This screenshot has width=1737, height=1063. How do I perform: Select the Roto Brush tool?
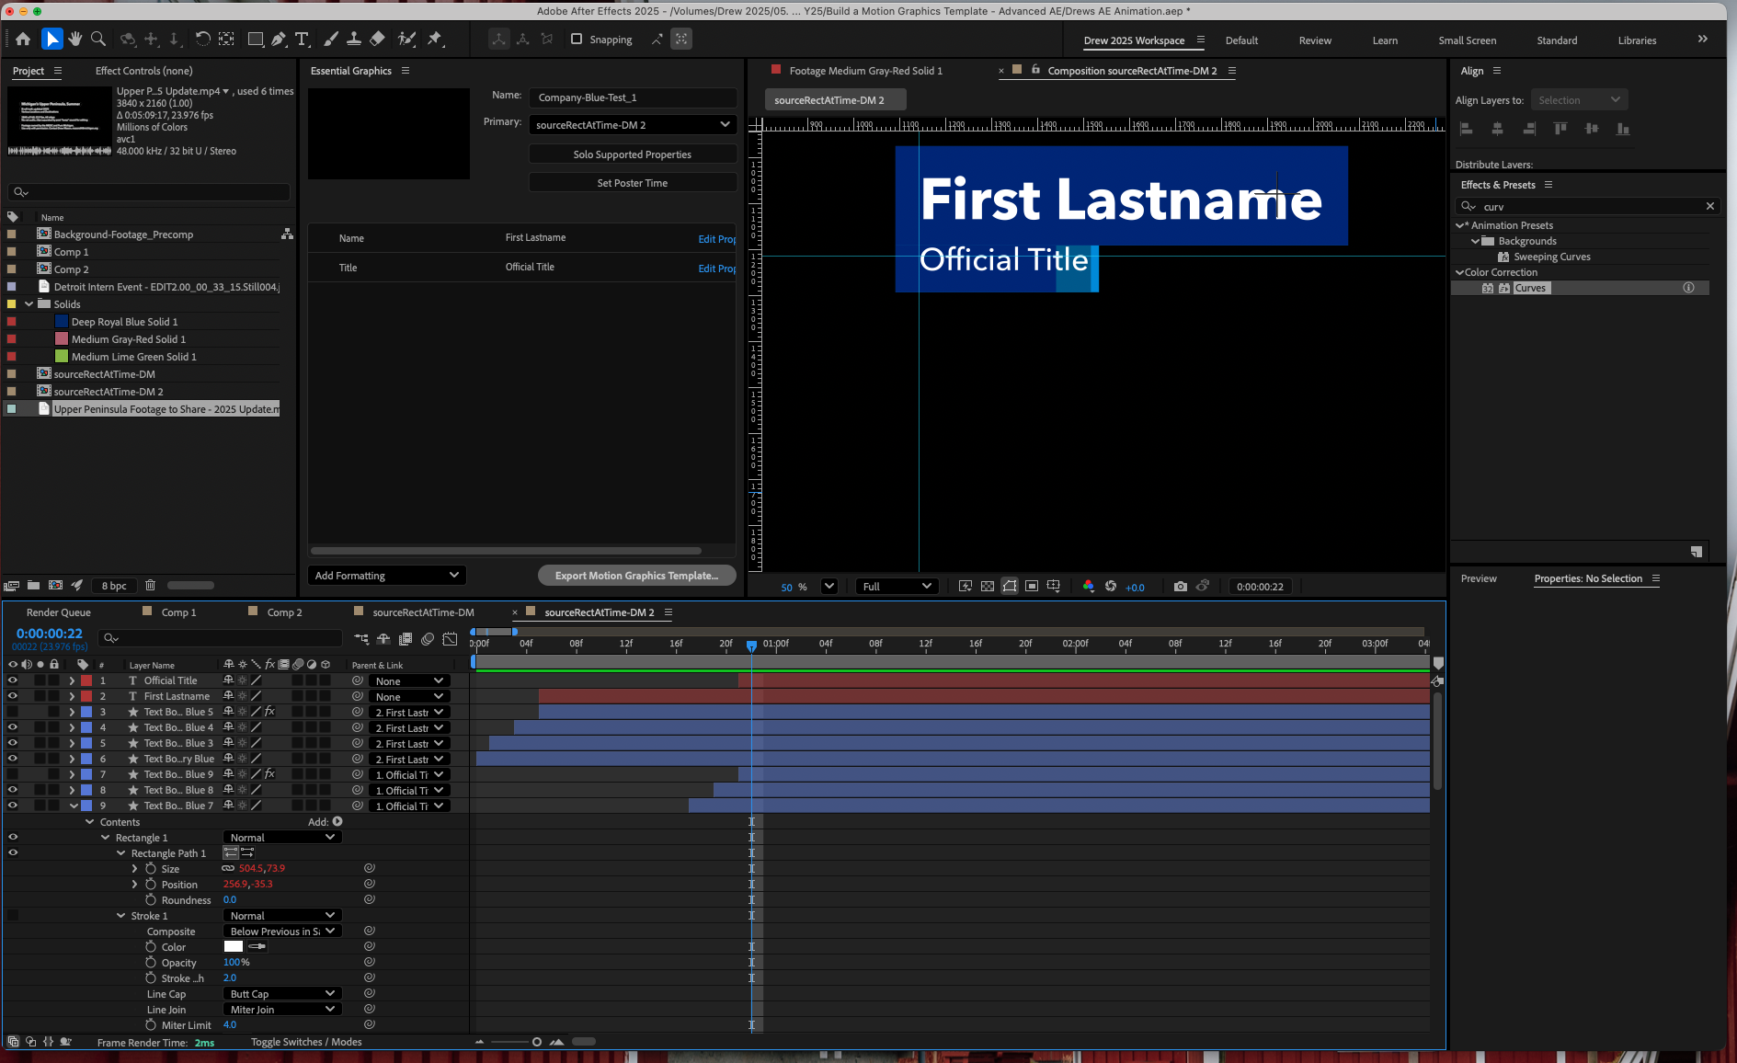(406, 39)
